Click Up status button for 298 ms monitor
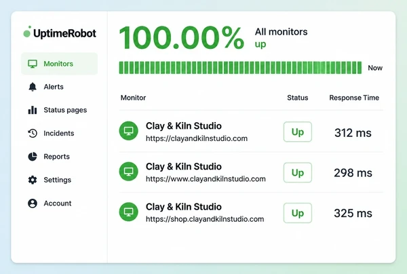407x274 pixels. pyautogui.click(x=298, y=172)
